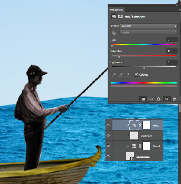Switch to the Masks icon in Properties
The image size is (181, 184).
pyautogui.click(x=120, y=16)
